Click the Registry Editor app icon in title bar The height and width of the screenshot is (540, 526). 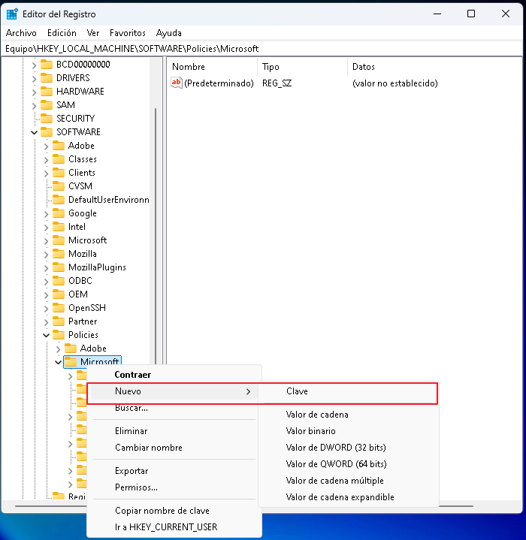pos(12,14)
